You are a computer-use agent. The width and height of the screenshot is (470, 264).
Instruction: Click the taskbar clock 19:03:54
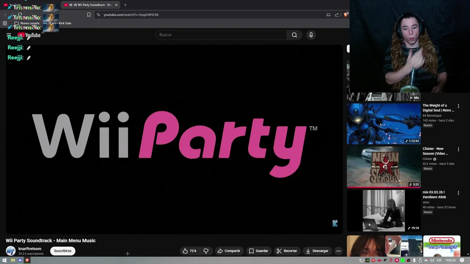(x=451, y=260)
